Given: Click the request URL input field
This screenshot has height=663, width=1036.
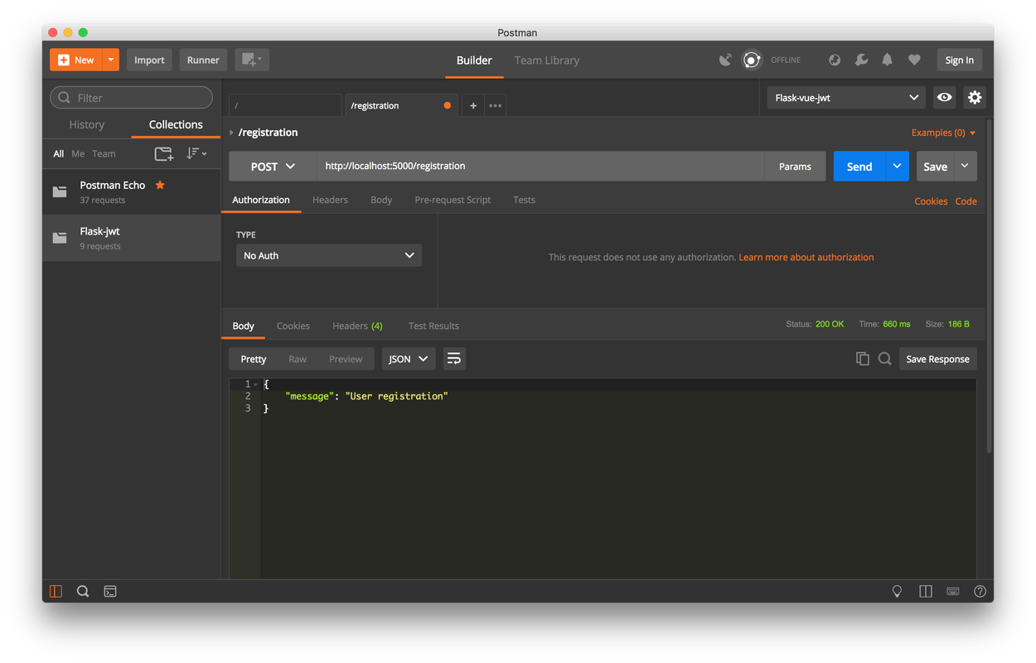Looking at the screenshot, I should pyautogui.click(x=540, y=167).
